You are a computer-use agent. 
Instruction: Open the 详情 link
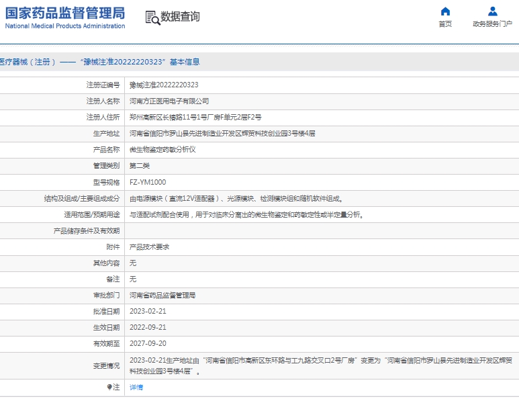(136, 387)
